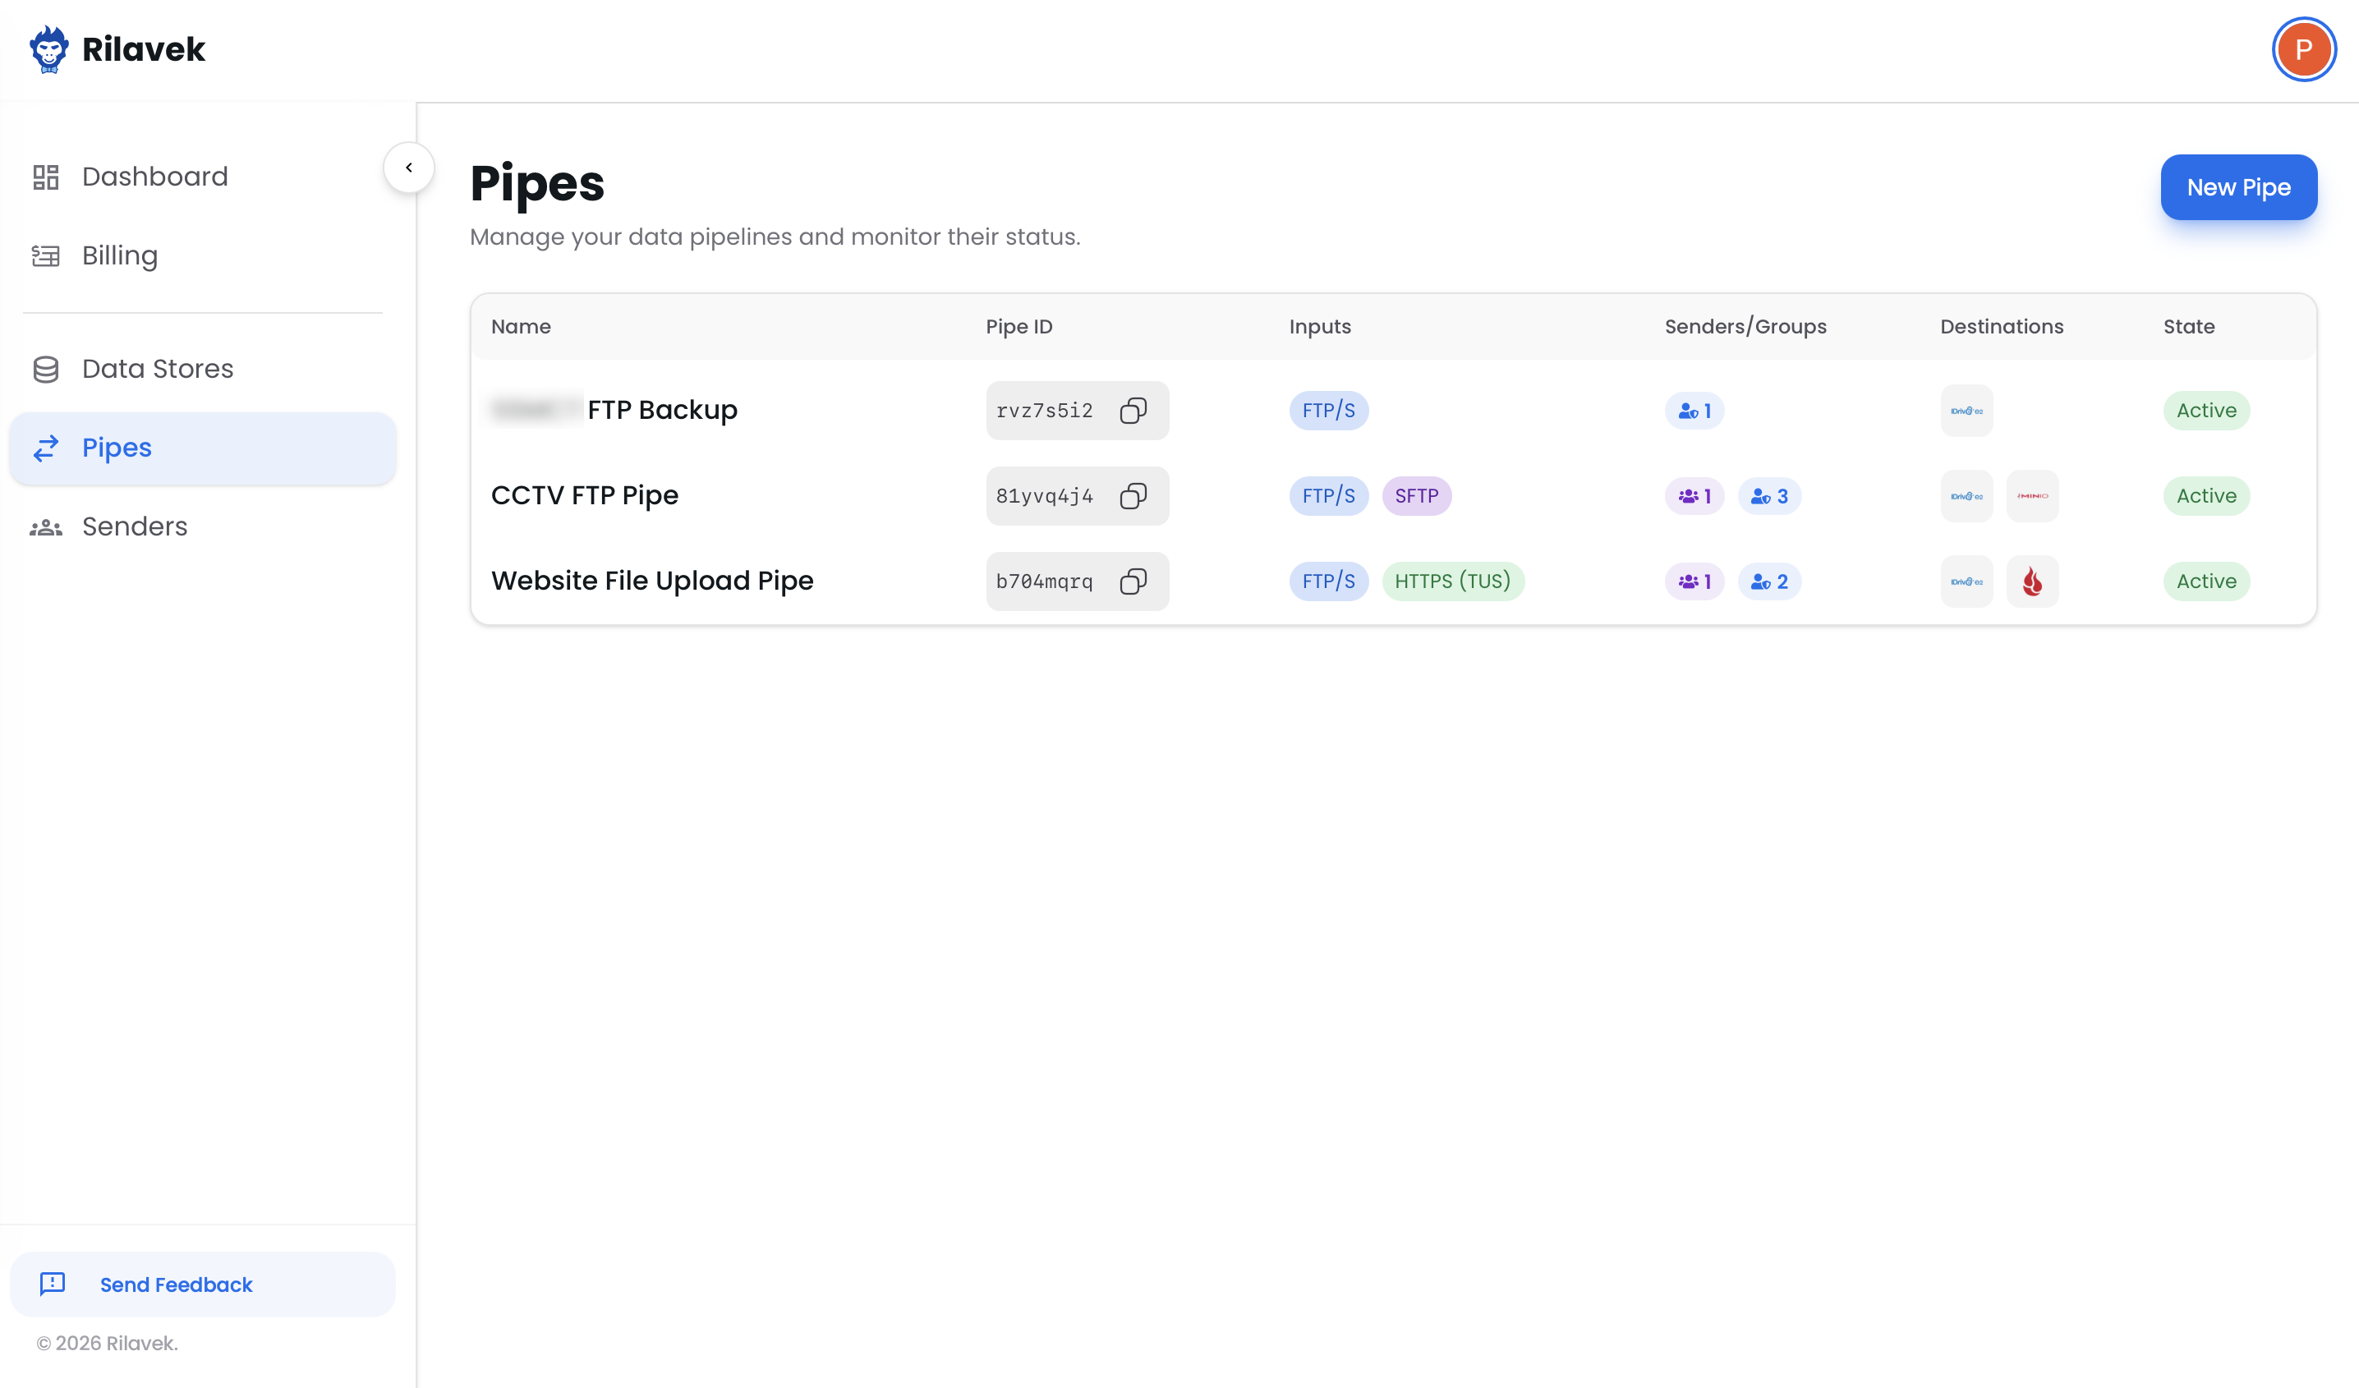The height and width of the screenshot is (1388, 2359).
Task: Click Website pipe's 1 group badge
Action: tap(1694, 581)
